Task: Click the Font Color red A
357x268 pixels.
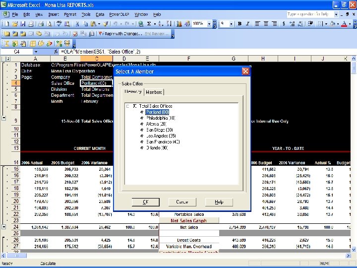Action: [x=344, y=24]
